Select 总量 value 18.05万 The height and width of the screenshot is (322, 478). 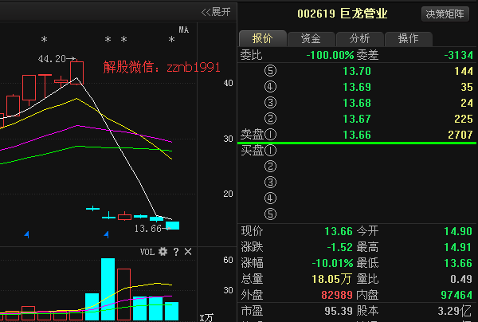tap(331, 279)
